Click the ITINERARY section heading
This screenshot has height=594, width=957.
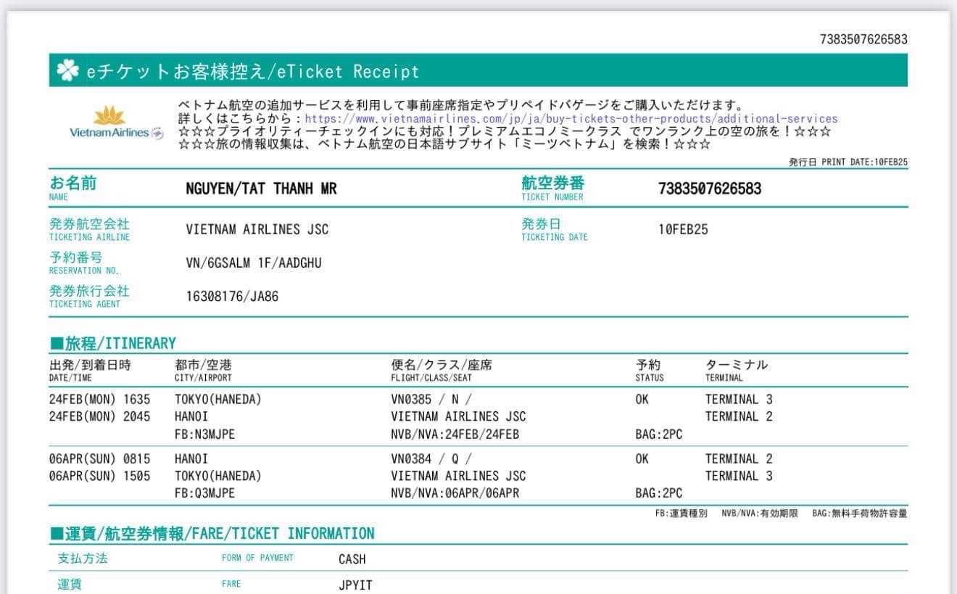[113, 343]
